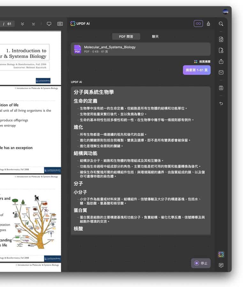
Task: Click the 摘要第 1-61 頁 bubble
Action: click(x=196, y=70)
